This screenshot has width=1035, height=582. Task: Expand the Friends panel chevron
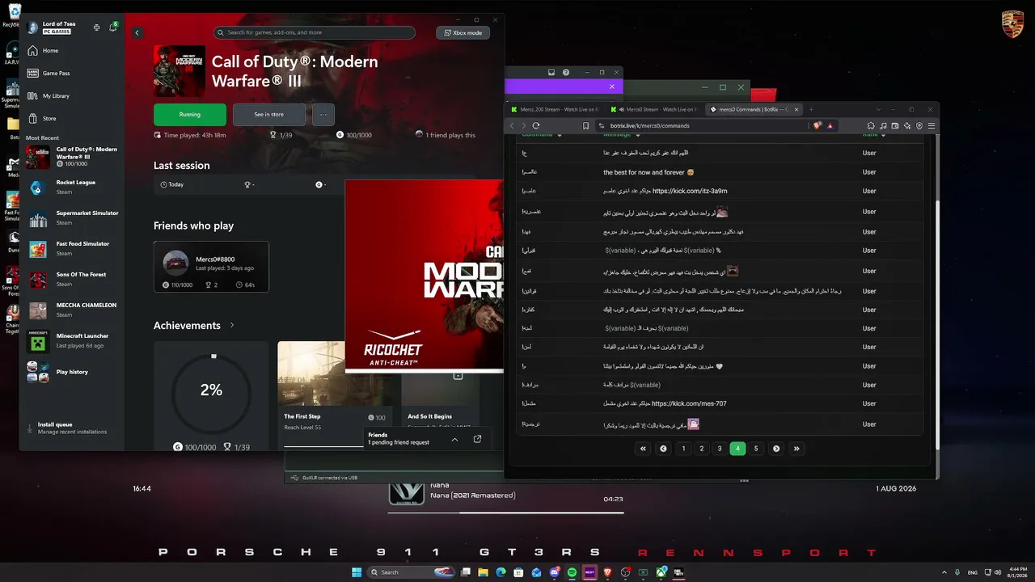coord(454,439)
